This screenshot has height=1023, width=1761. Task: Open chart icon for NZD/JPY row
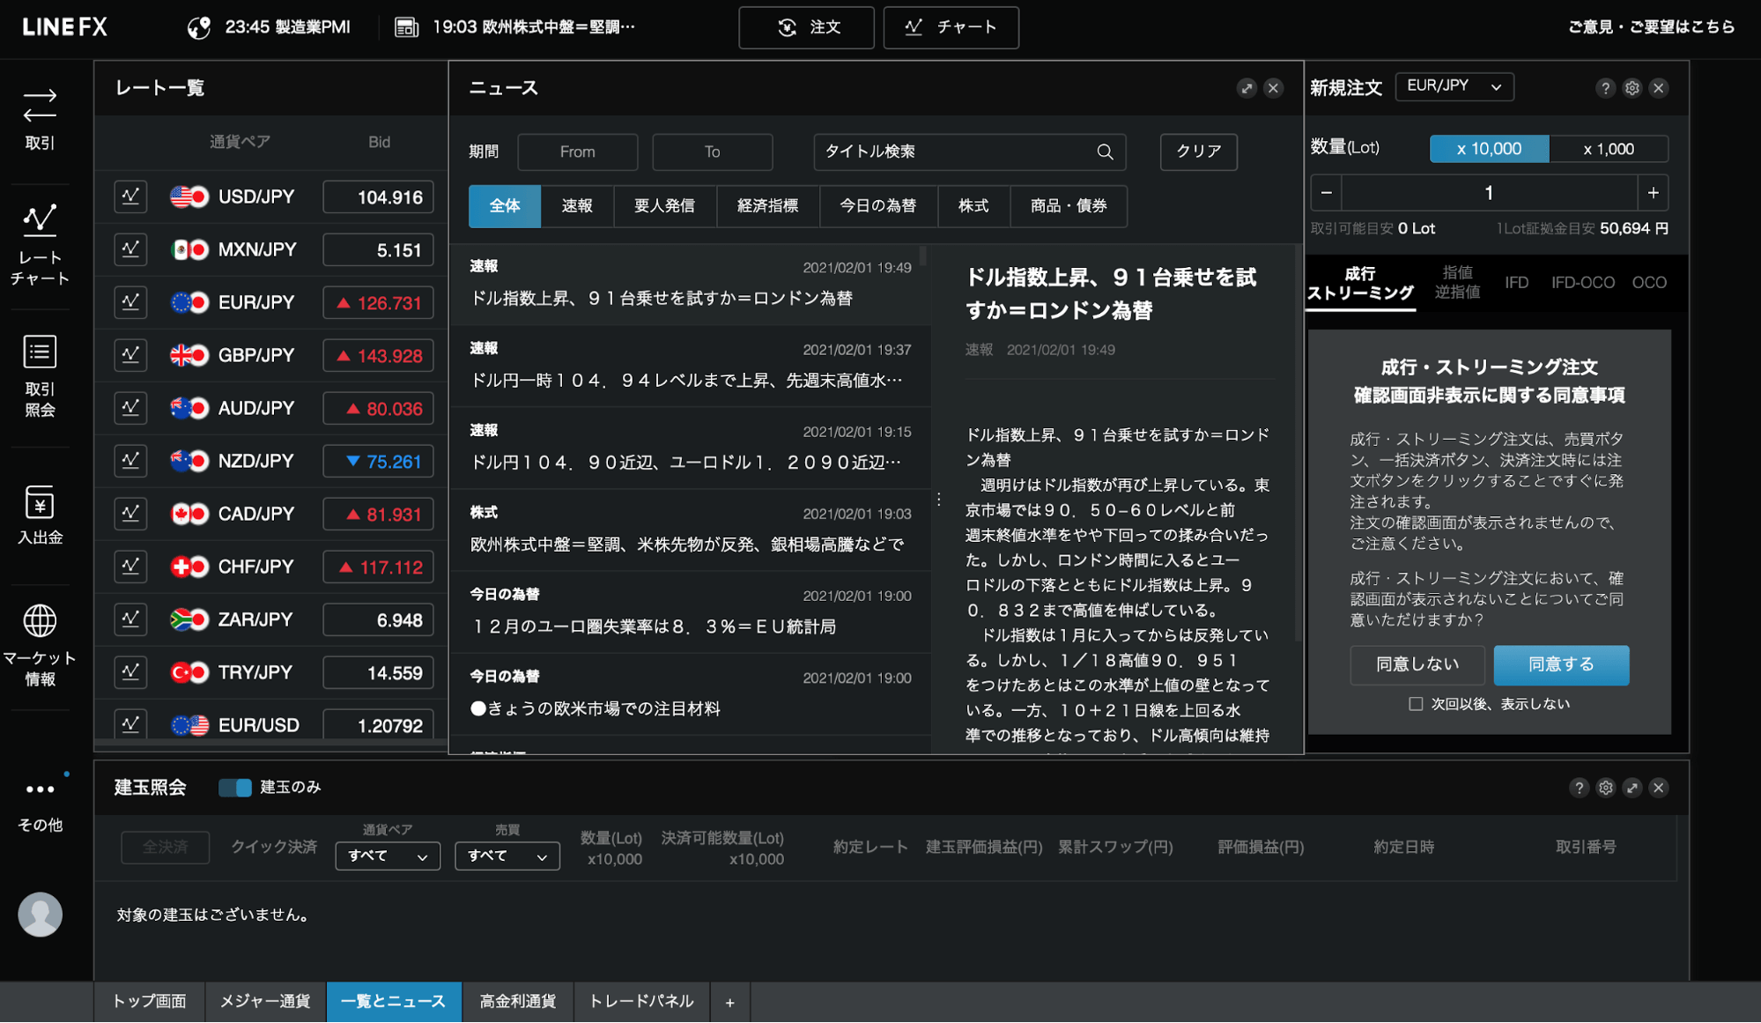tap(130, 461)
